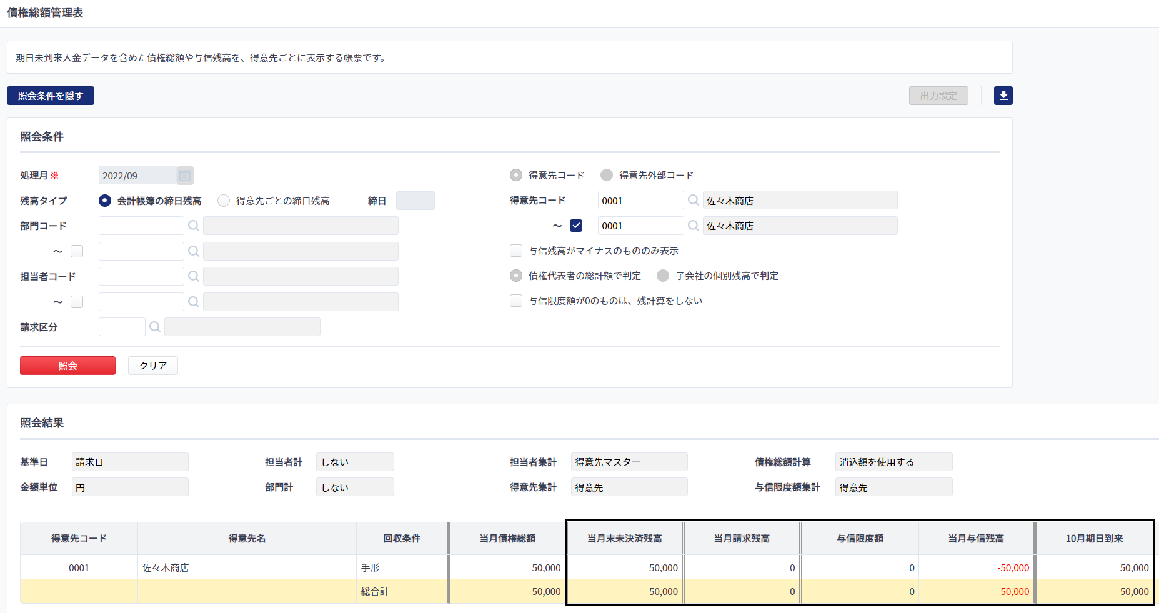Click first 得意先コード field with 0001

tap(640, 201)
